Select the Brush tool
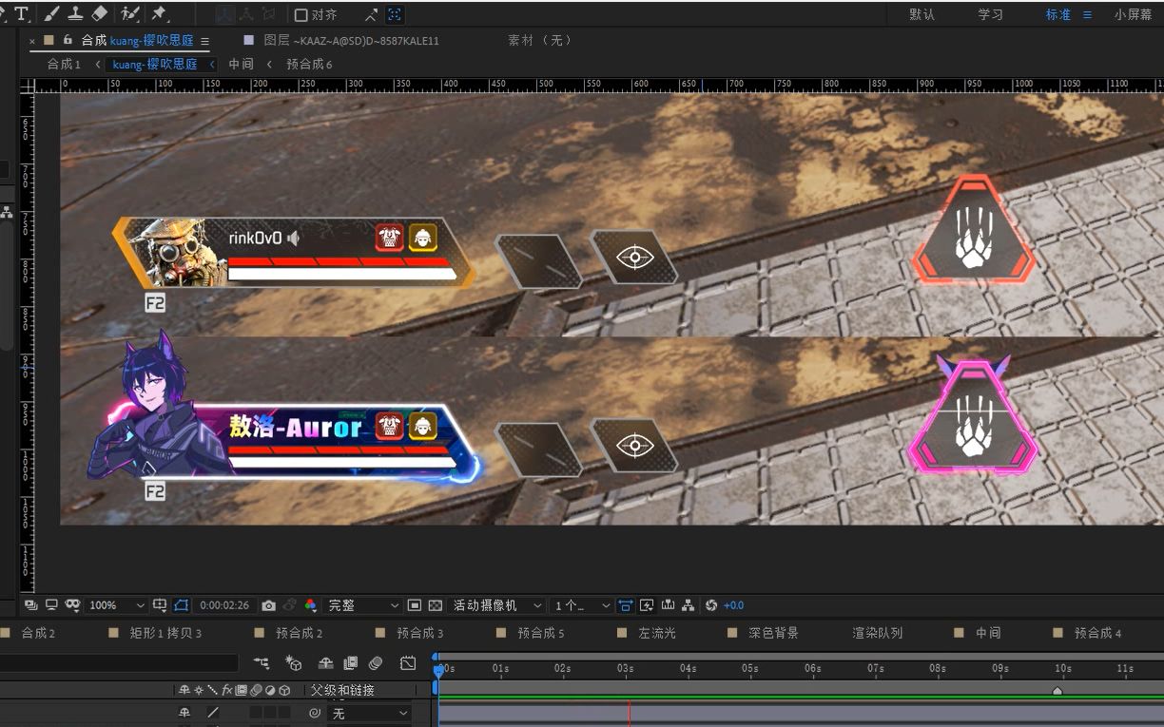This screenshot has width=1164, height=727. pyautogui.click(x=51, y=14)
